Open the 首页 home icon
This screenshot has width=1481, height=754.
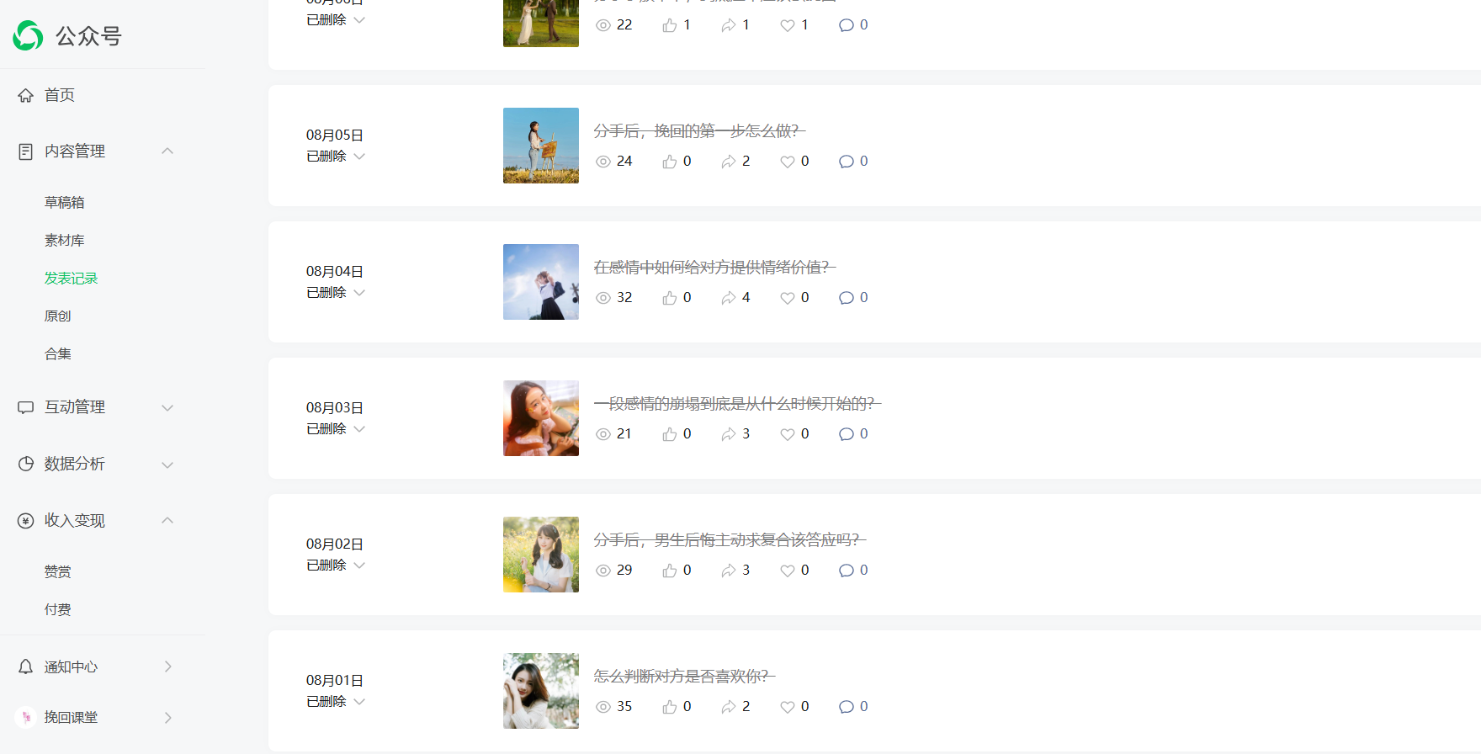26,95
